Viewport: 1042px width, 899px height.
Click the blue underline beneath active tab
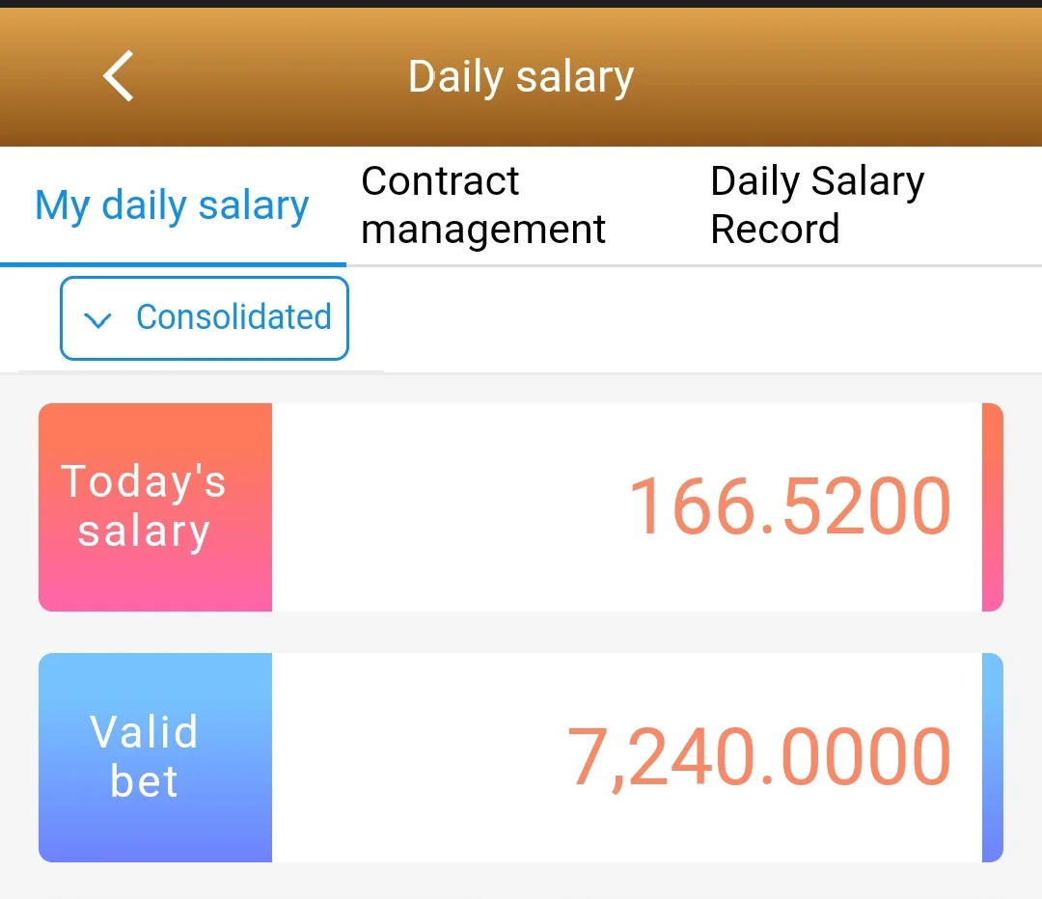(x=173, y=264)
